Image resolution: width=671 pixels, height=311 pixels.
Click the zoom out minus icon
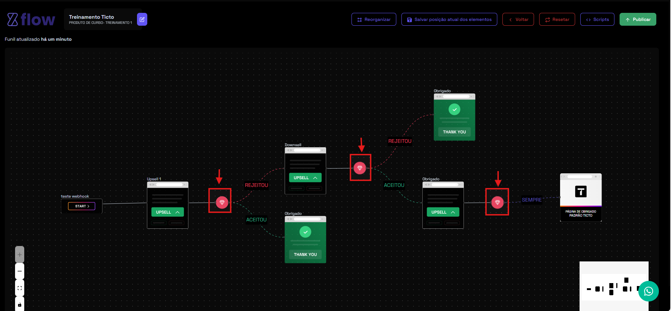coord(20,271)
